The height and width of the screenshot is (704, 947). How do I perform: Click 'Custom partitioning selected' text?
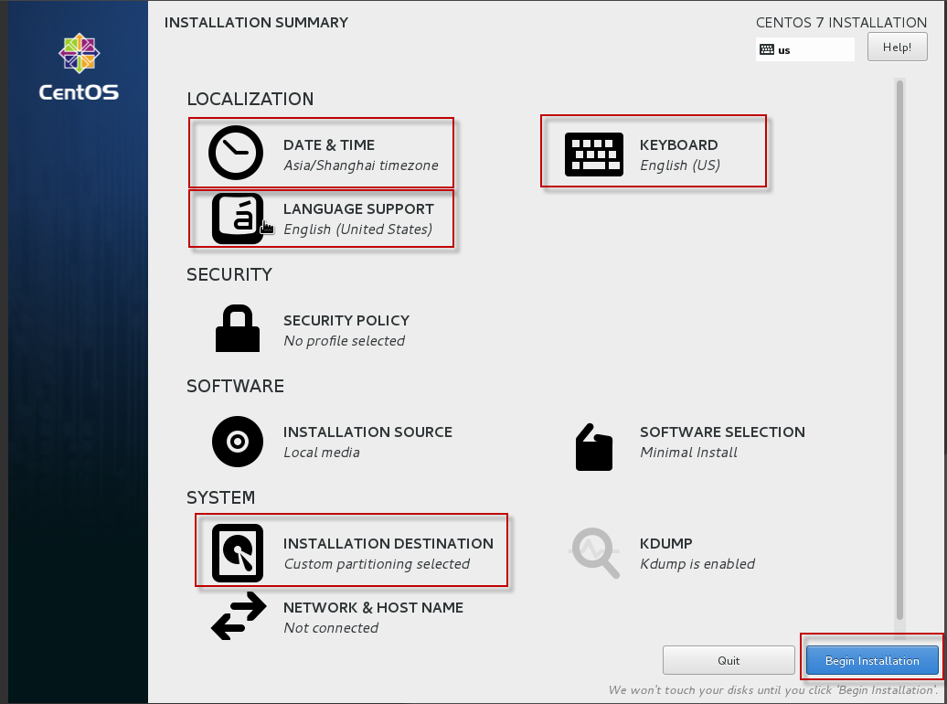click(x=377, y=564)
